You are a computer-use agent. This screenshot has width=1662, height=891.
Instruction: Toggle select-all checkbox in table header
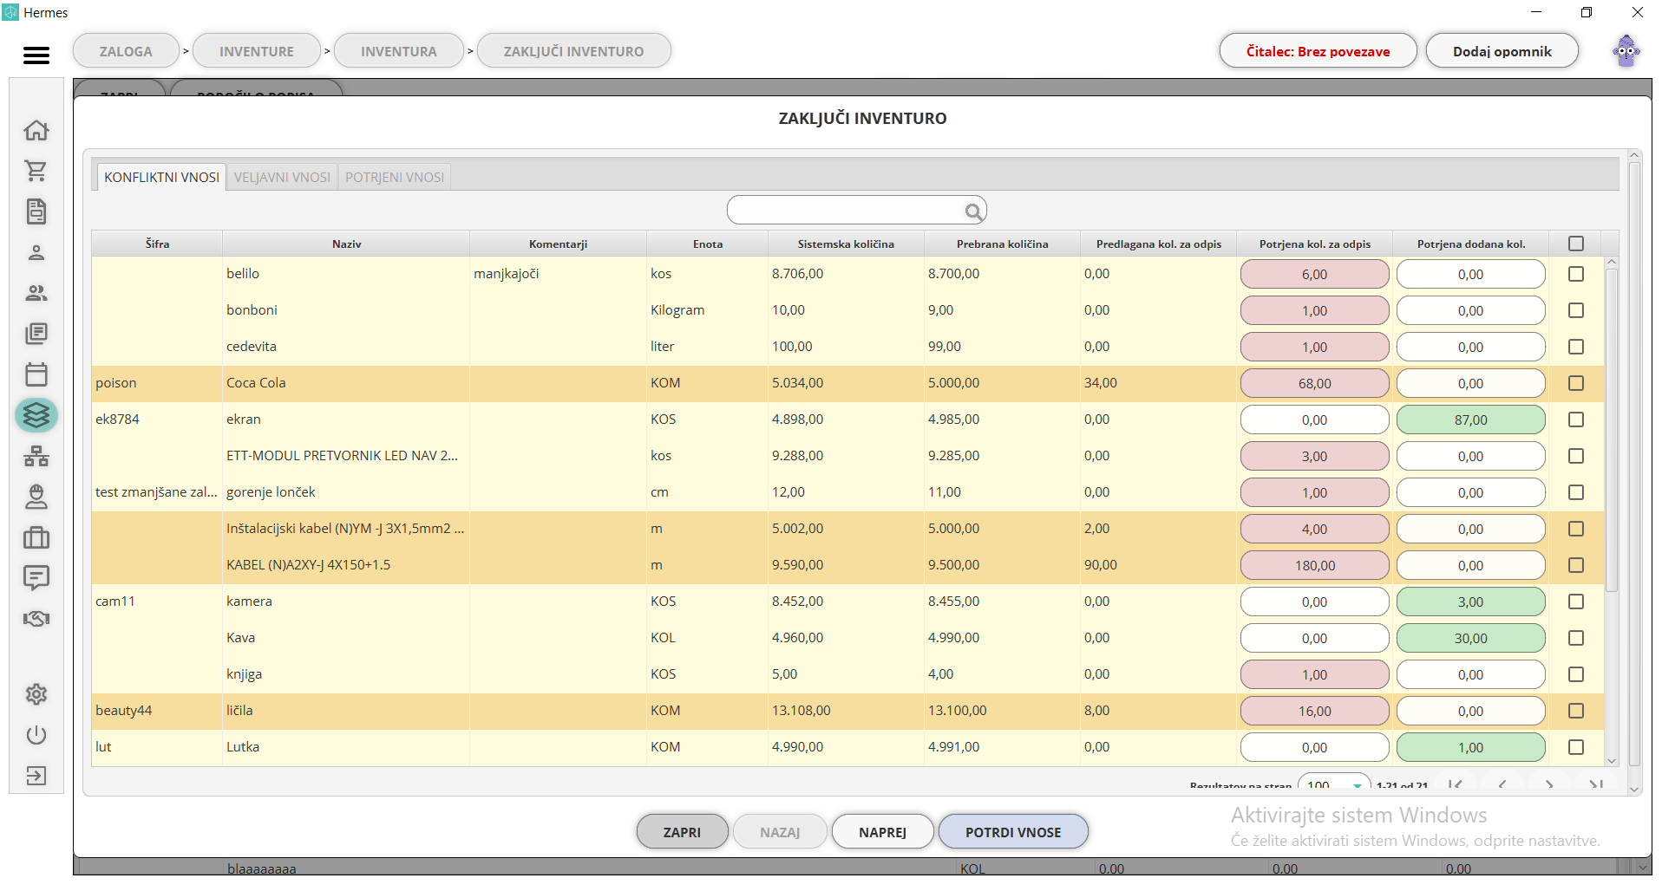(1576, 244)
